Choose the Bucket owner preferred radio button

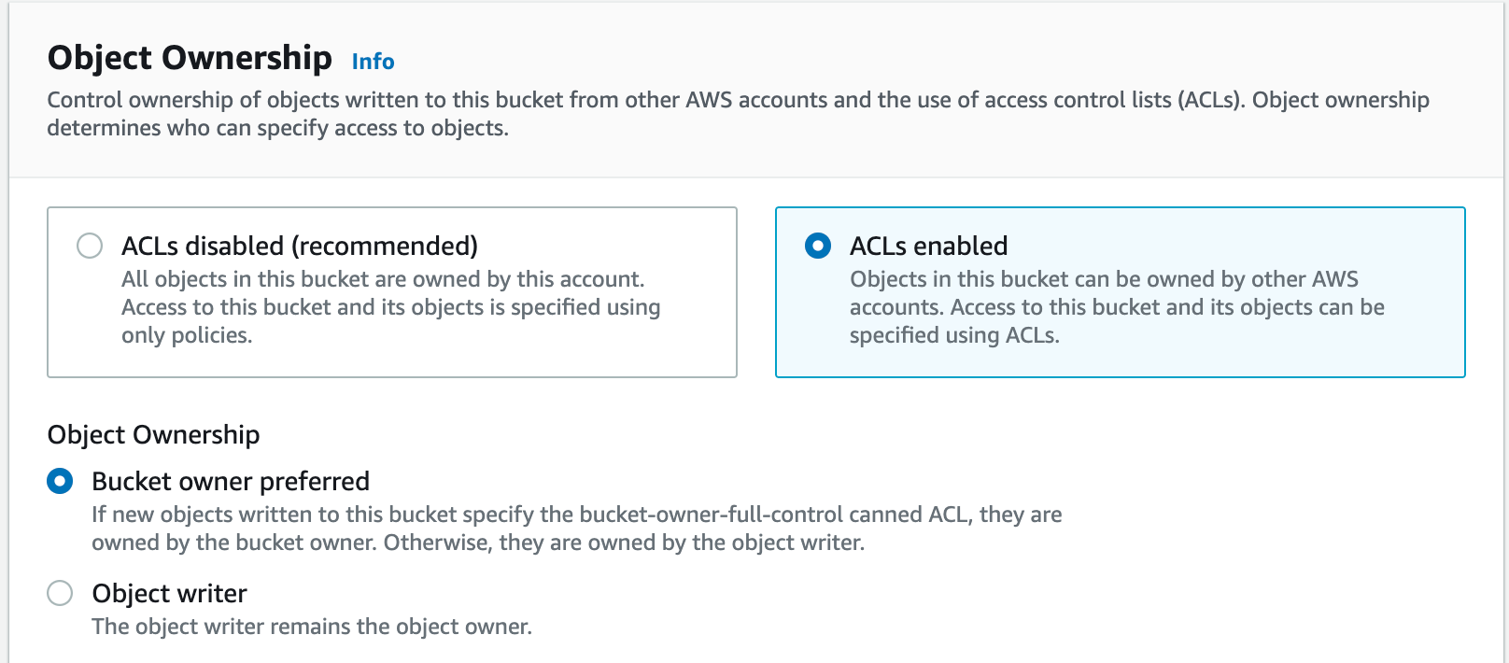tap(60, 481)
